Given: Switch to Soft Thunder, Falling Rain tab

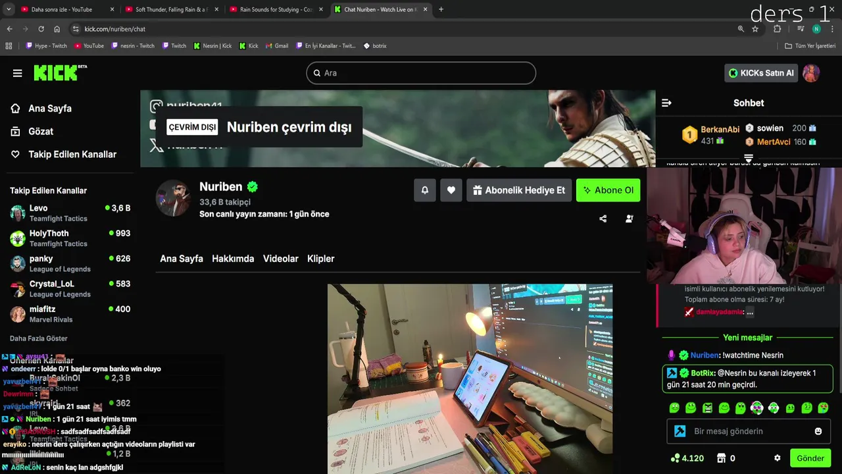Looking at the screenshot, I should click(170, 9).
